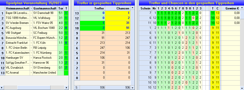
Task: Select 1. FC Kaiserslautern cell
Action: coord(17,53)
